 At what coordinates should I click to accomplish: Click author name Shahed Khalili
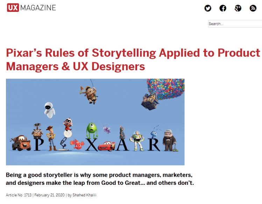tap(84, 195)
